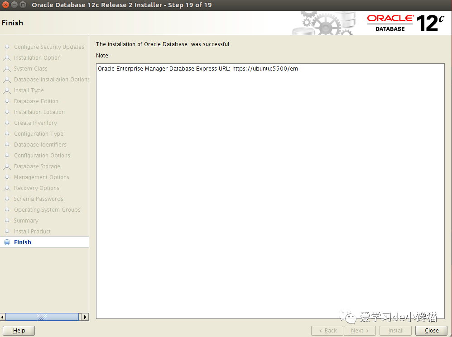Select Summary step in sidebar
Image resolution: width=452 pixels, height=337 pixels.
[26, 221]
